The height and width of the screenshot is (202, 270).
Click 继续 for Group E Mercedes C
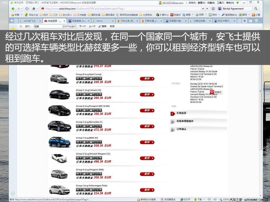tap(147, 126)
